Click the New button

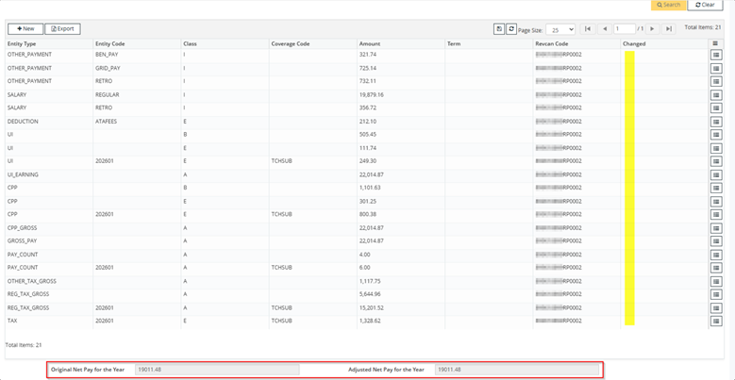pos(25,29)
